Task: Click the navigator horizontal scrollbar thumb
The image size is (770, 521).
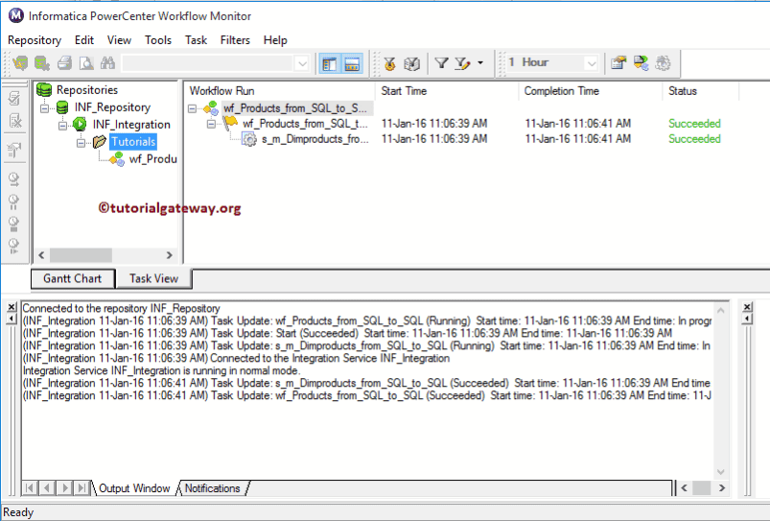Action: [x=81, y=255]
